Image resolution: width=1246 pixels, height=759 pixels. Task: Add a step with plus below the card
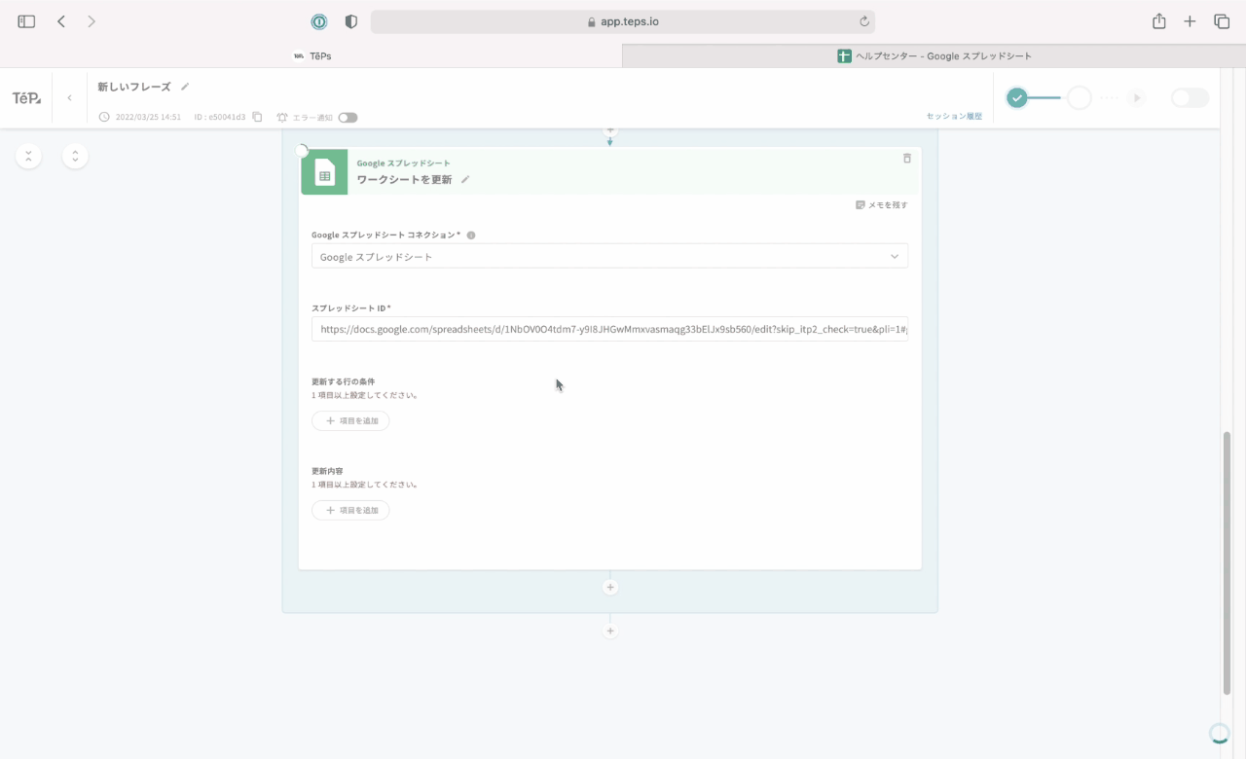pyautogui.click(x=610, y=587)
